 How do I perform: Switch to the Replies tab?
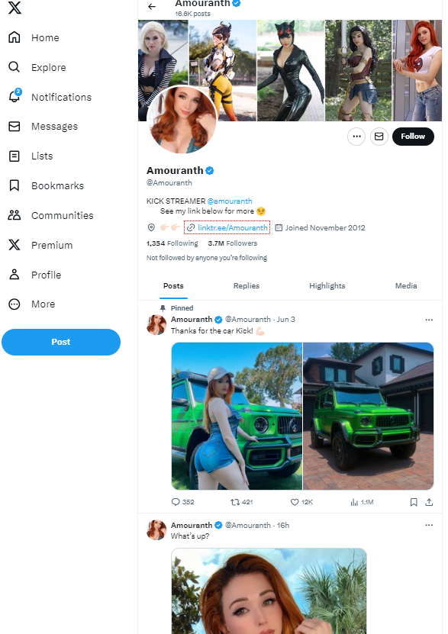(x=246, y=285)
